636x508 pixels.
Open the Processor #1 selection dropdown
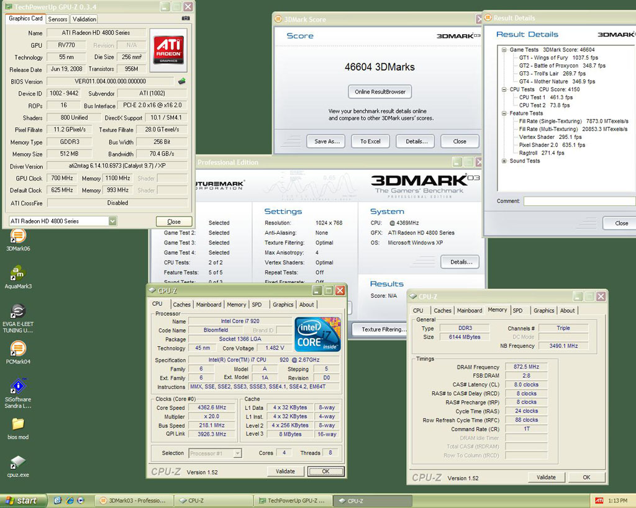(x=238, y=453)
